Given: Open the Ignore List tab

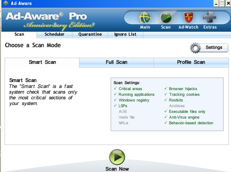Looking at the screenshot, I should [x=125, y=35].
